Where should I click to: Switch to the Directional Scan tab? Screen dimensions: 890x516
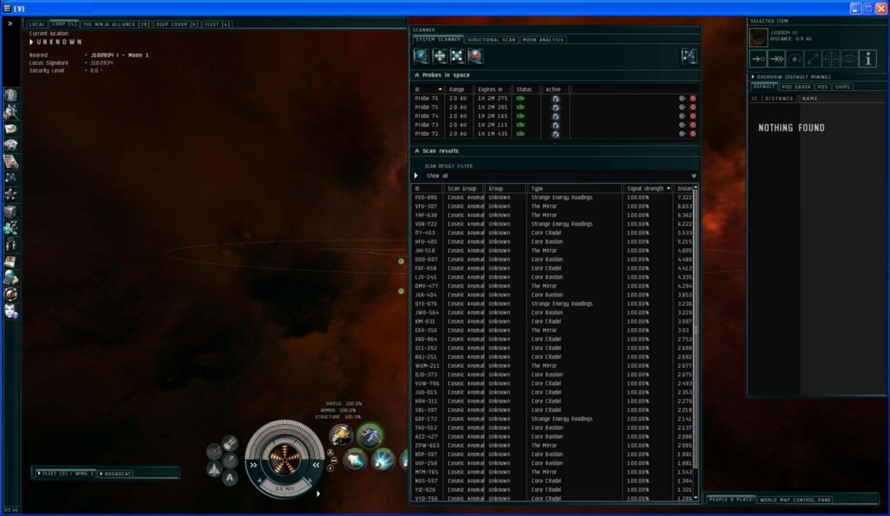tap(491, 40)
